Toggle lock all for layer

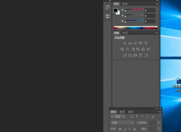tap(135, 129)
